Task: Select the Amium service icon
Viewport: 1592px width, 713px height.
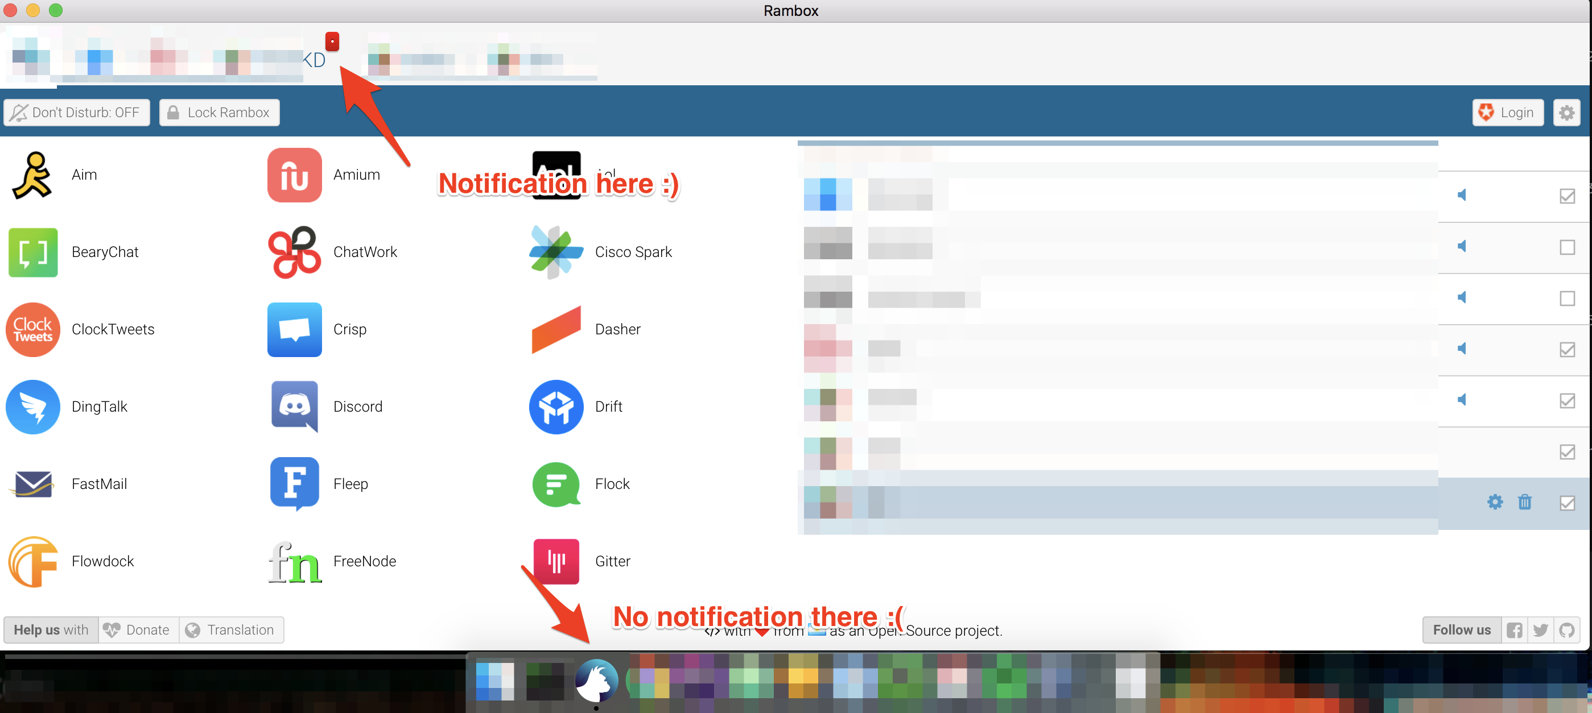Action: tap(294, 175)
